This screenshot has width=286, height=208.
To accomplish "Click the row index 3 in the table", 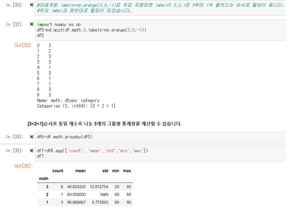I will click(x=47, y=187).
